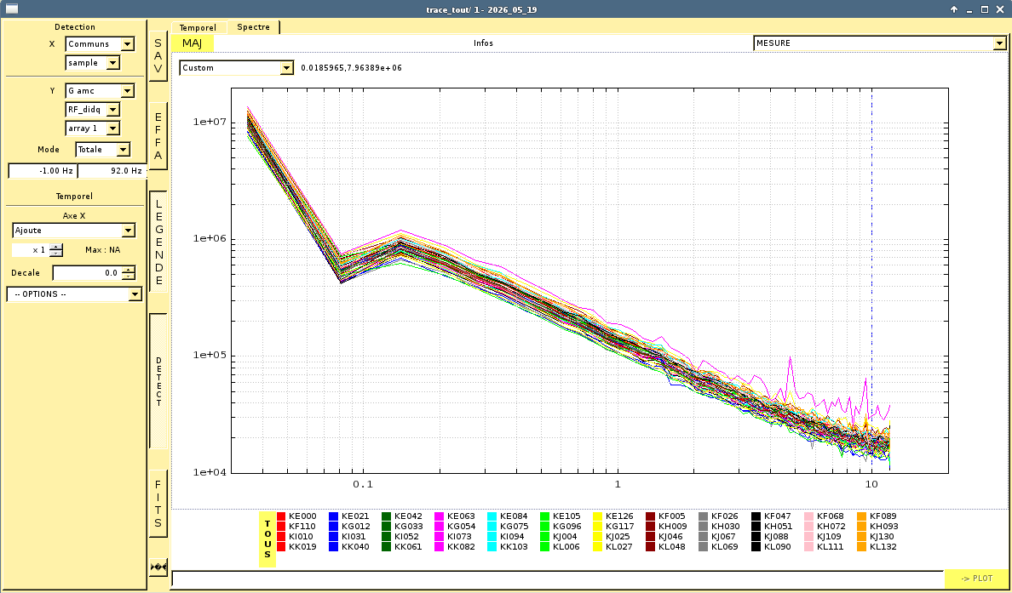Click legend entry KH009
The height and width of the screenshot is (593, 1012).
[672, 527]
